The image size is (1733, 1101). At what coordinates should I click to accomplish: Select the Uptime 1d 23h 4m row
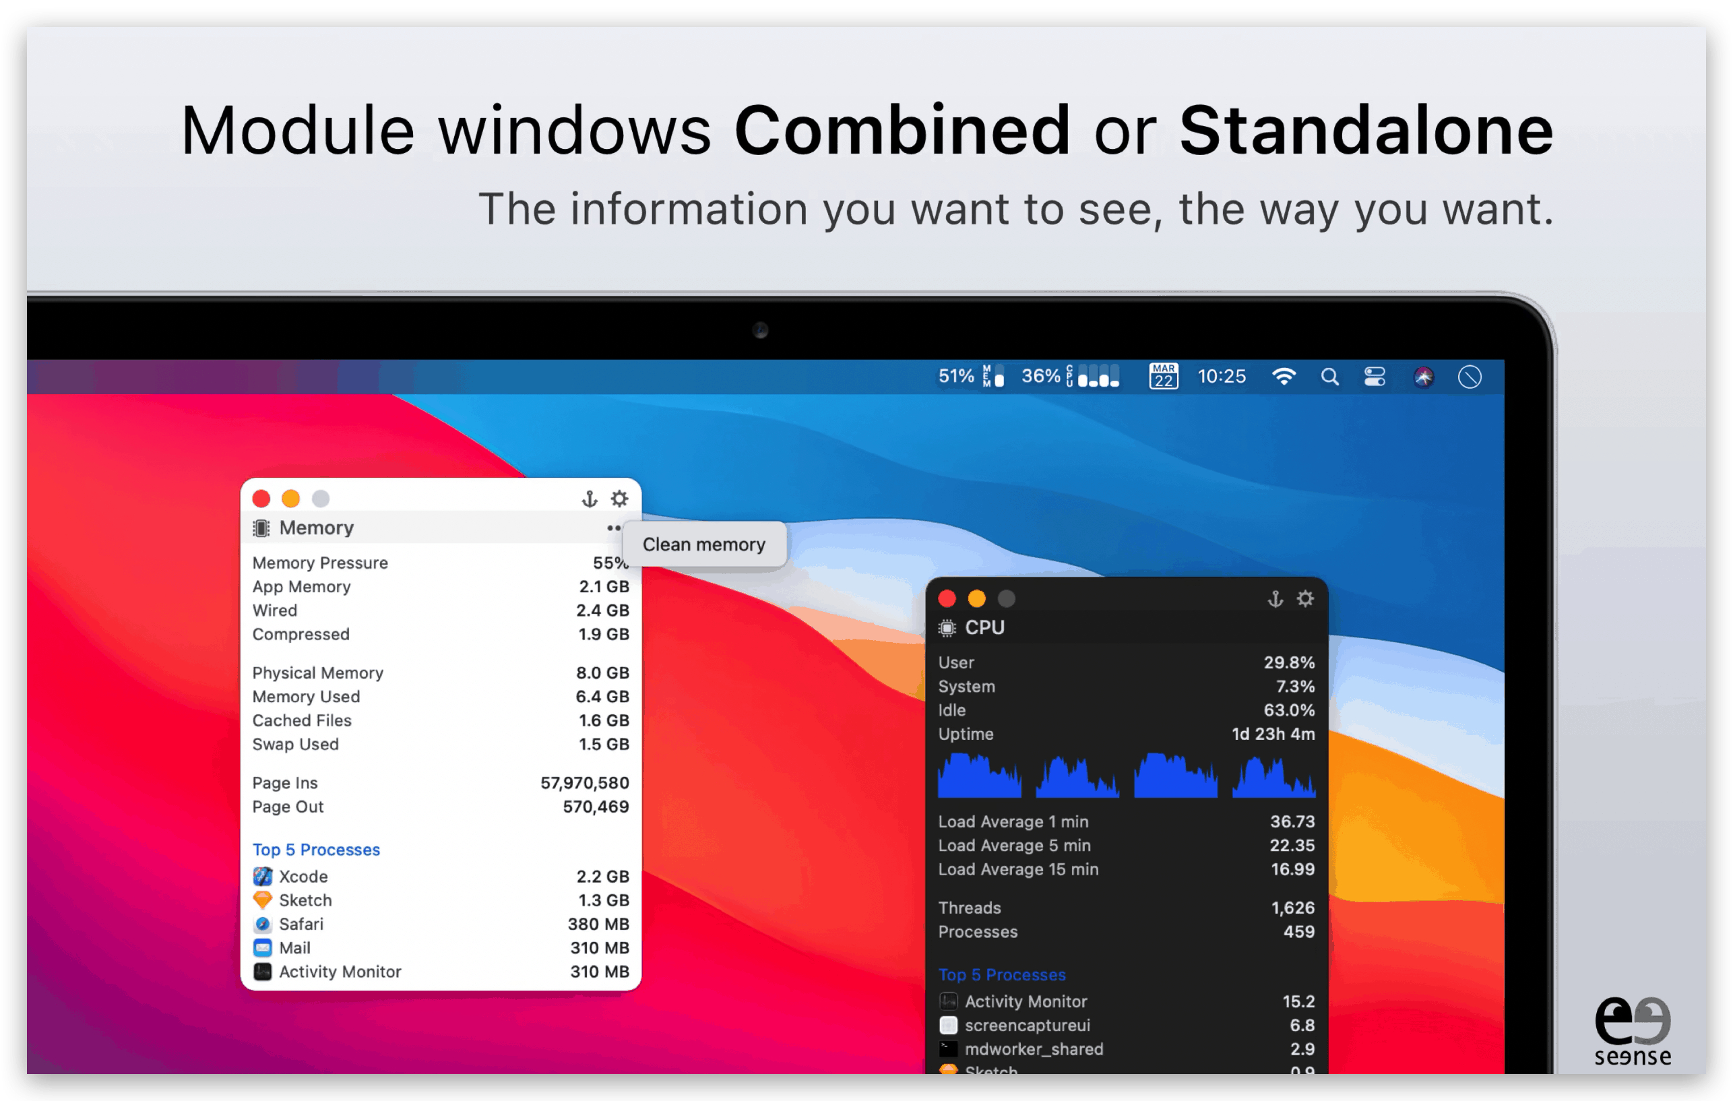tap(1127, 734)
